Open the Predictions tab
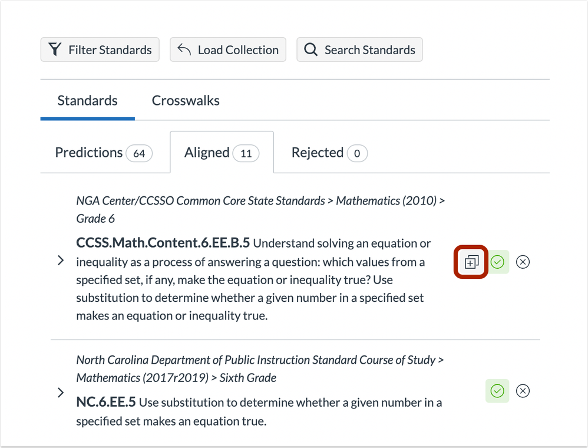Screen dimensions: 588x448 (x=104, y=153)
